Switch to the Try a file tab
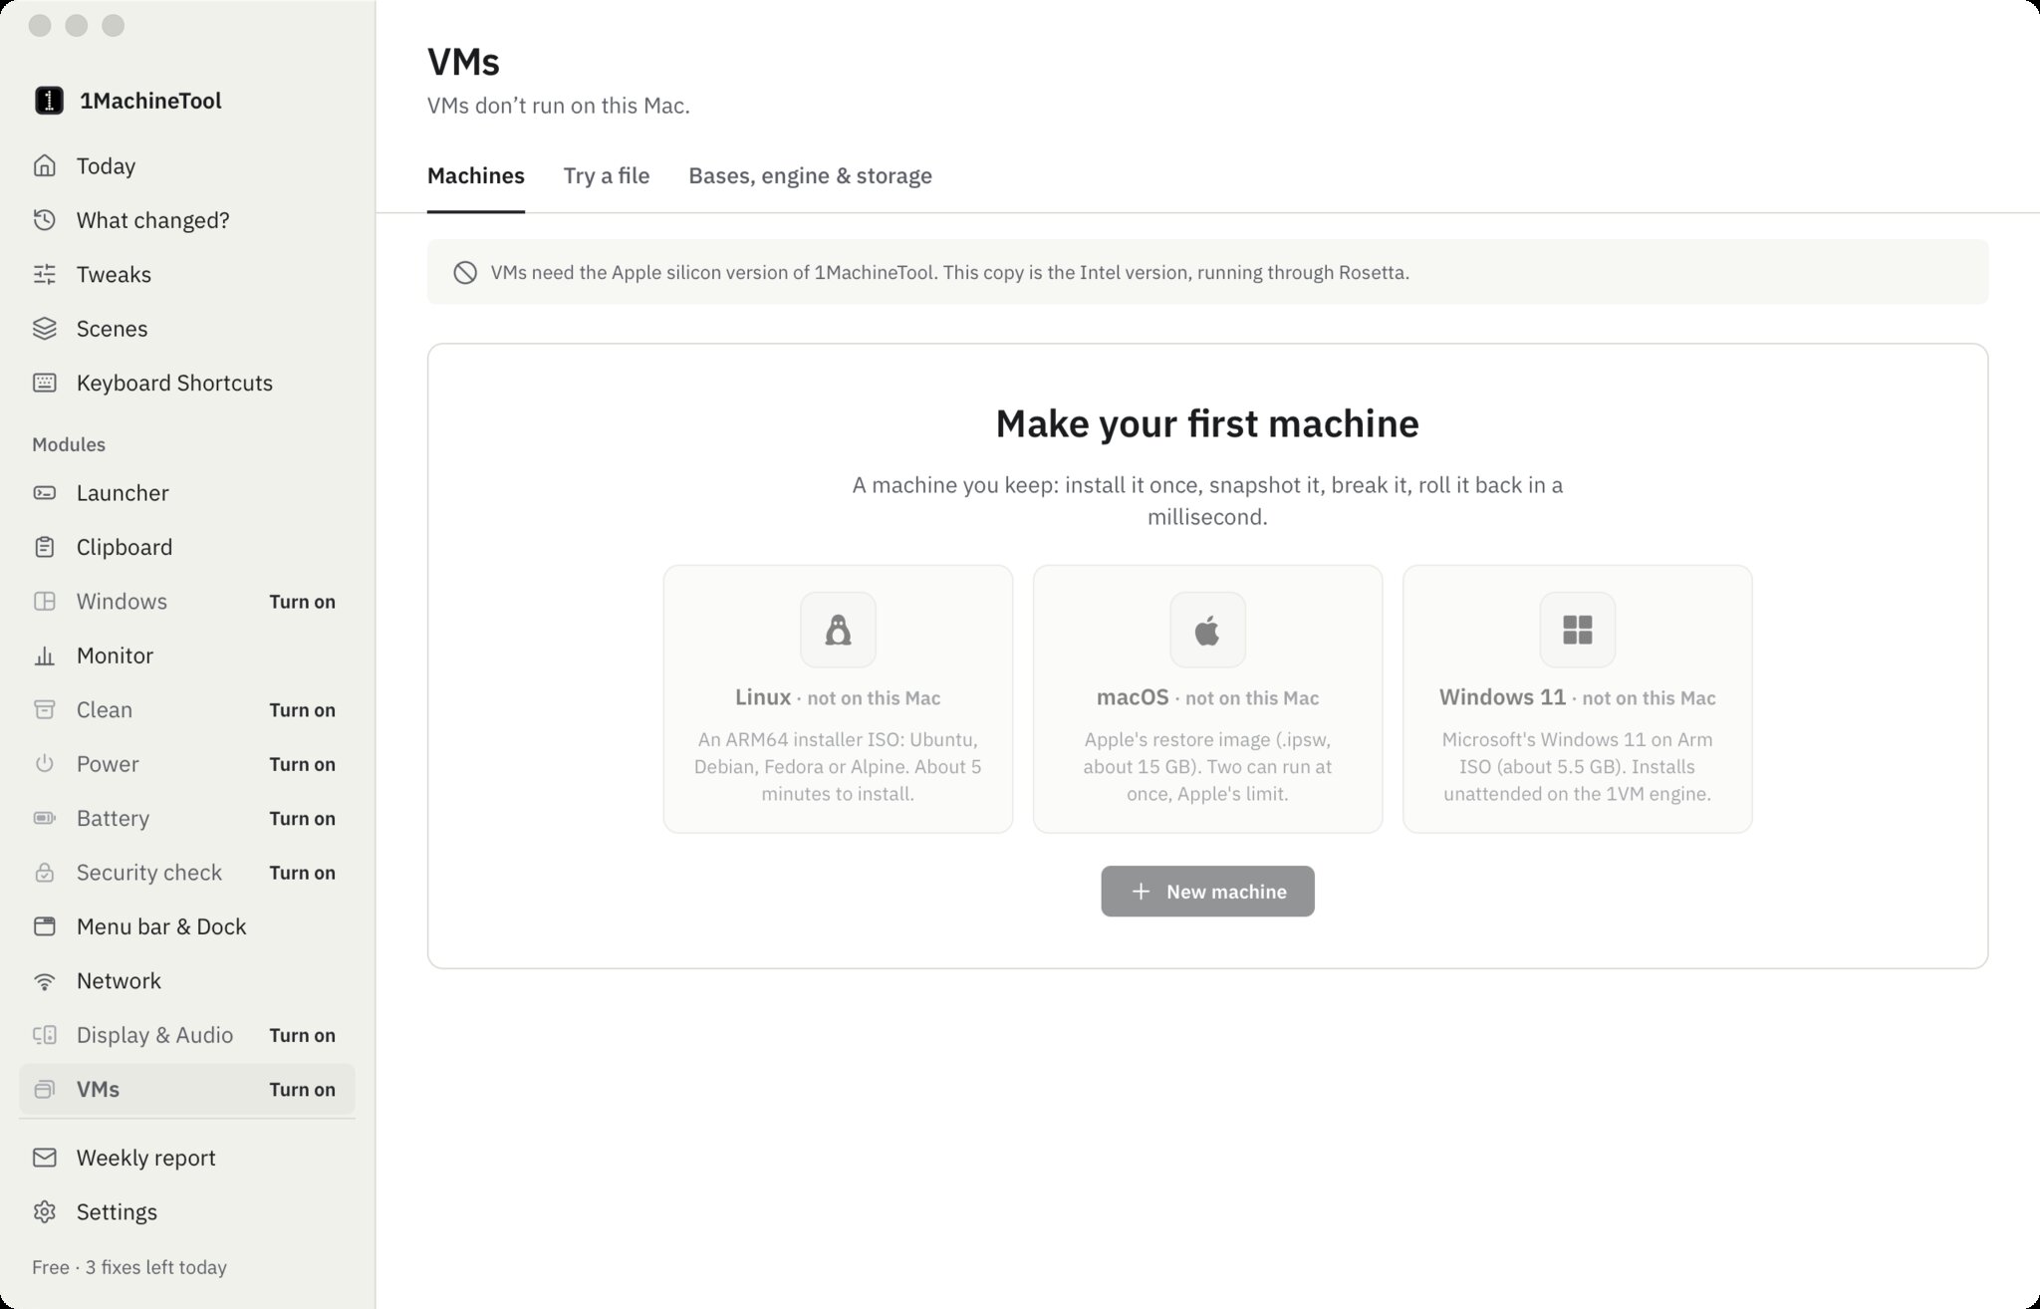Viewport: 2040px width, 1309px height. tap(606, 175)
